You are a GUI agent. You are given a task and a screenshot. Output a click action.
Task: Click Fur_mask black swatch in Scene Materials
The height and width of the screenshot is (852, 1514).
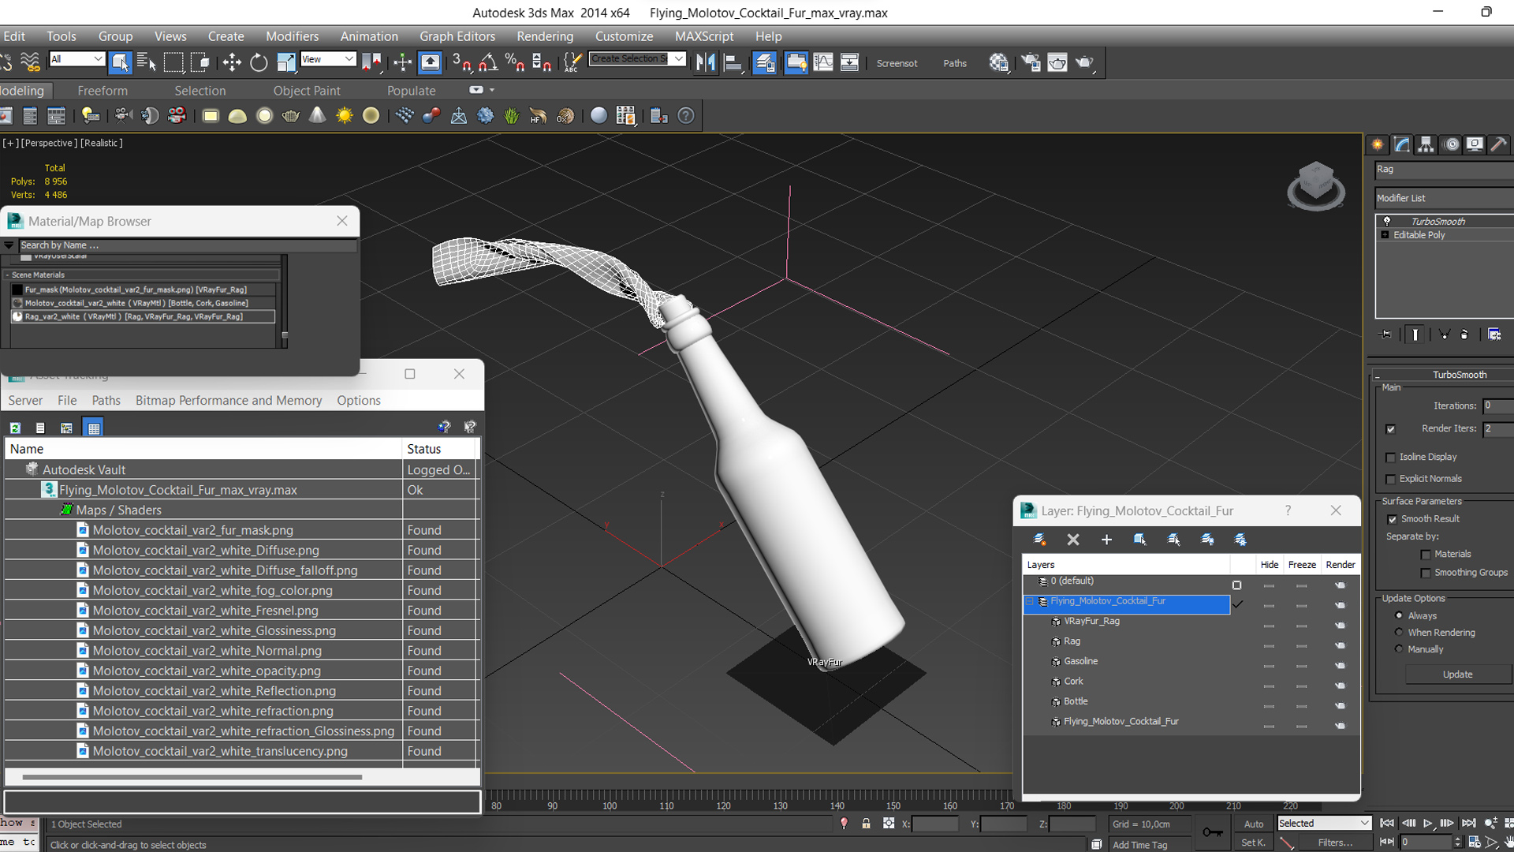17,290
